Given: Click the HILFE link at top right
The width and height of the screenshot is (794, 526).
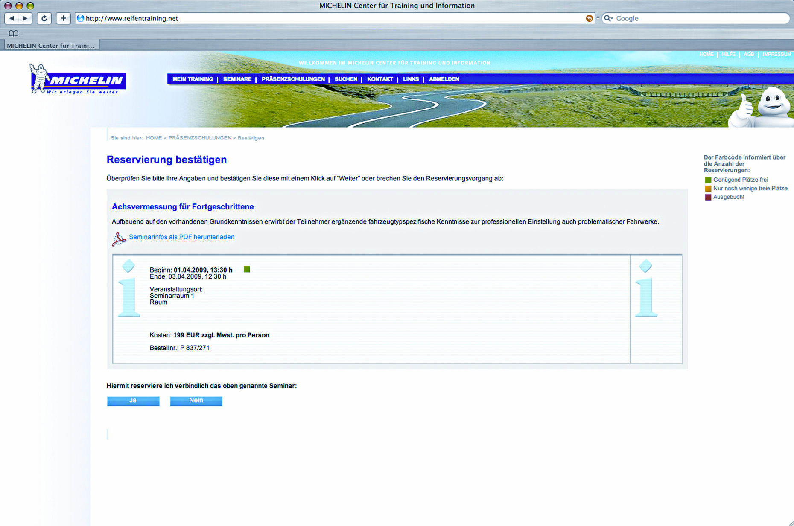Looking at the screenshot, I should [x=728, y=54].
